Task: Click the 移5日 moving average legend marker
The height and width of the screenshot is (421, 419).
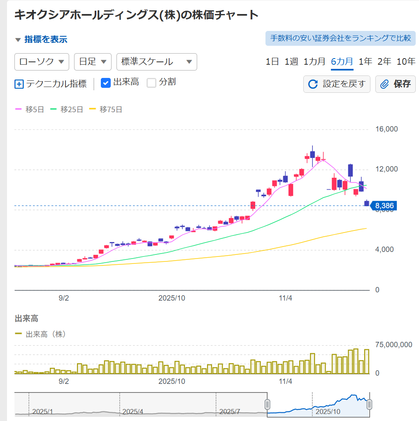Action: [x=18, y=110]
